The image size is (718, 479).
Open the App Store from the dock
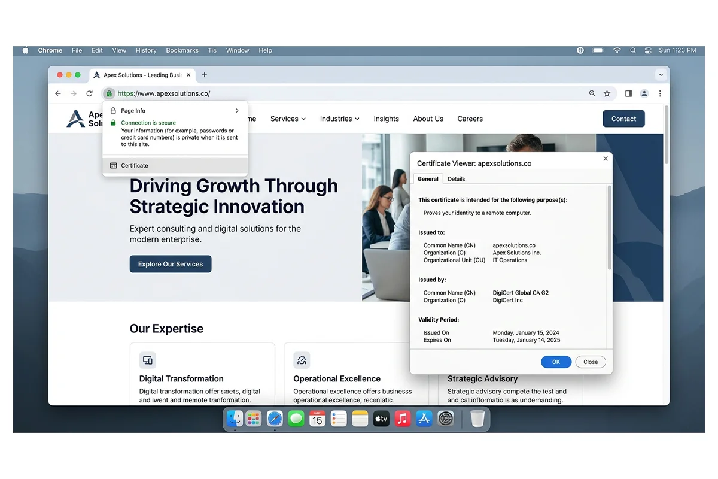click(x=424, y=419)
